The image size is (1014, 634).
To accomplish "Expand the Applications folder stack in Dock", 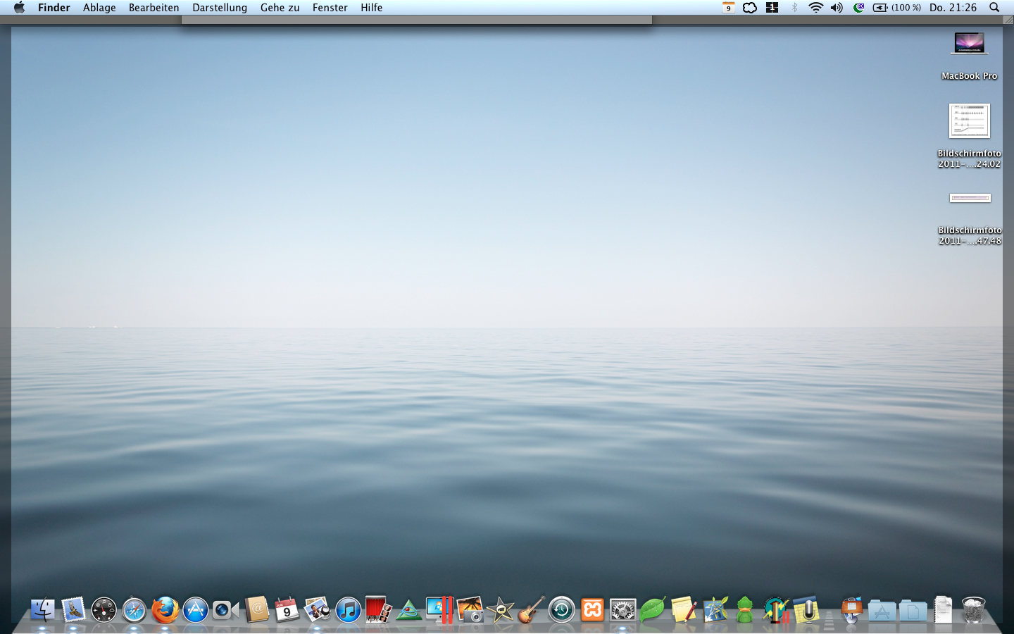I will (882, 610).
